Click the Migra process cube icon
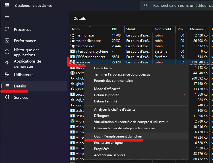Viewport: 213px width, 163px height. (73, 121)
